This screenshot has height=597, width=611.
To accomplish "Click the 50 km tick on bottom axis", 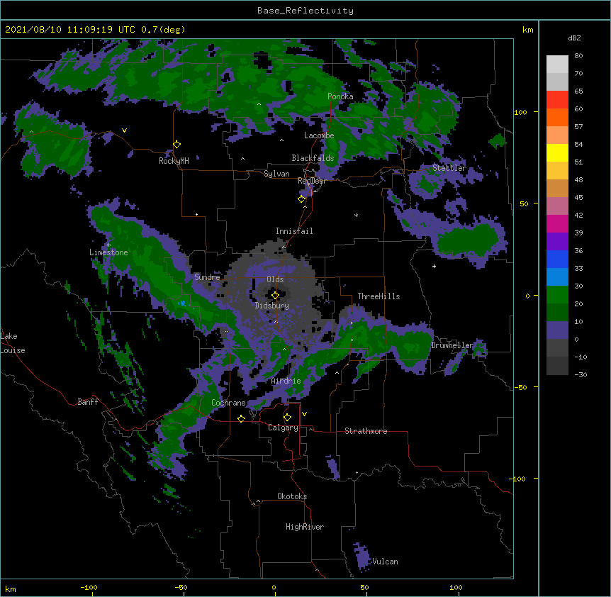I will point(364,587).
